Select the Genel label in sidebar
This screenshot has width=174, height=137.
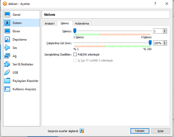coord(16,14)
